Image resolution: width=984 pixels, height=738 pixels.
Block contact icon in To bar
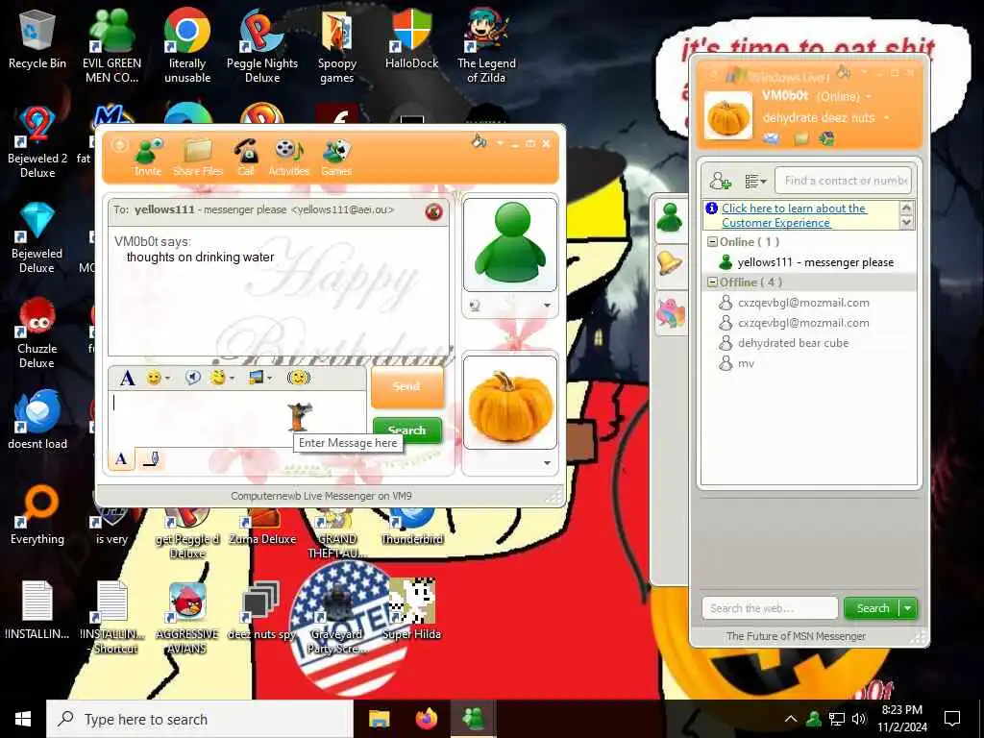(433, 212)
